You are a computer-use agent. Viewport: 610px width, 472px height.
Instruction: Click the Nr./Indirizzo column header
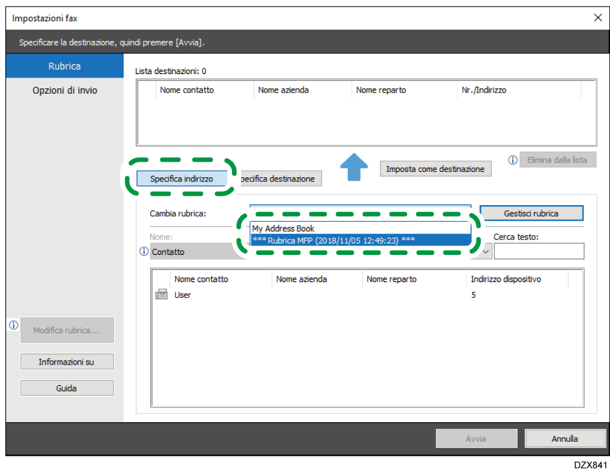point(519,90)
